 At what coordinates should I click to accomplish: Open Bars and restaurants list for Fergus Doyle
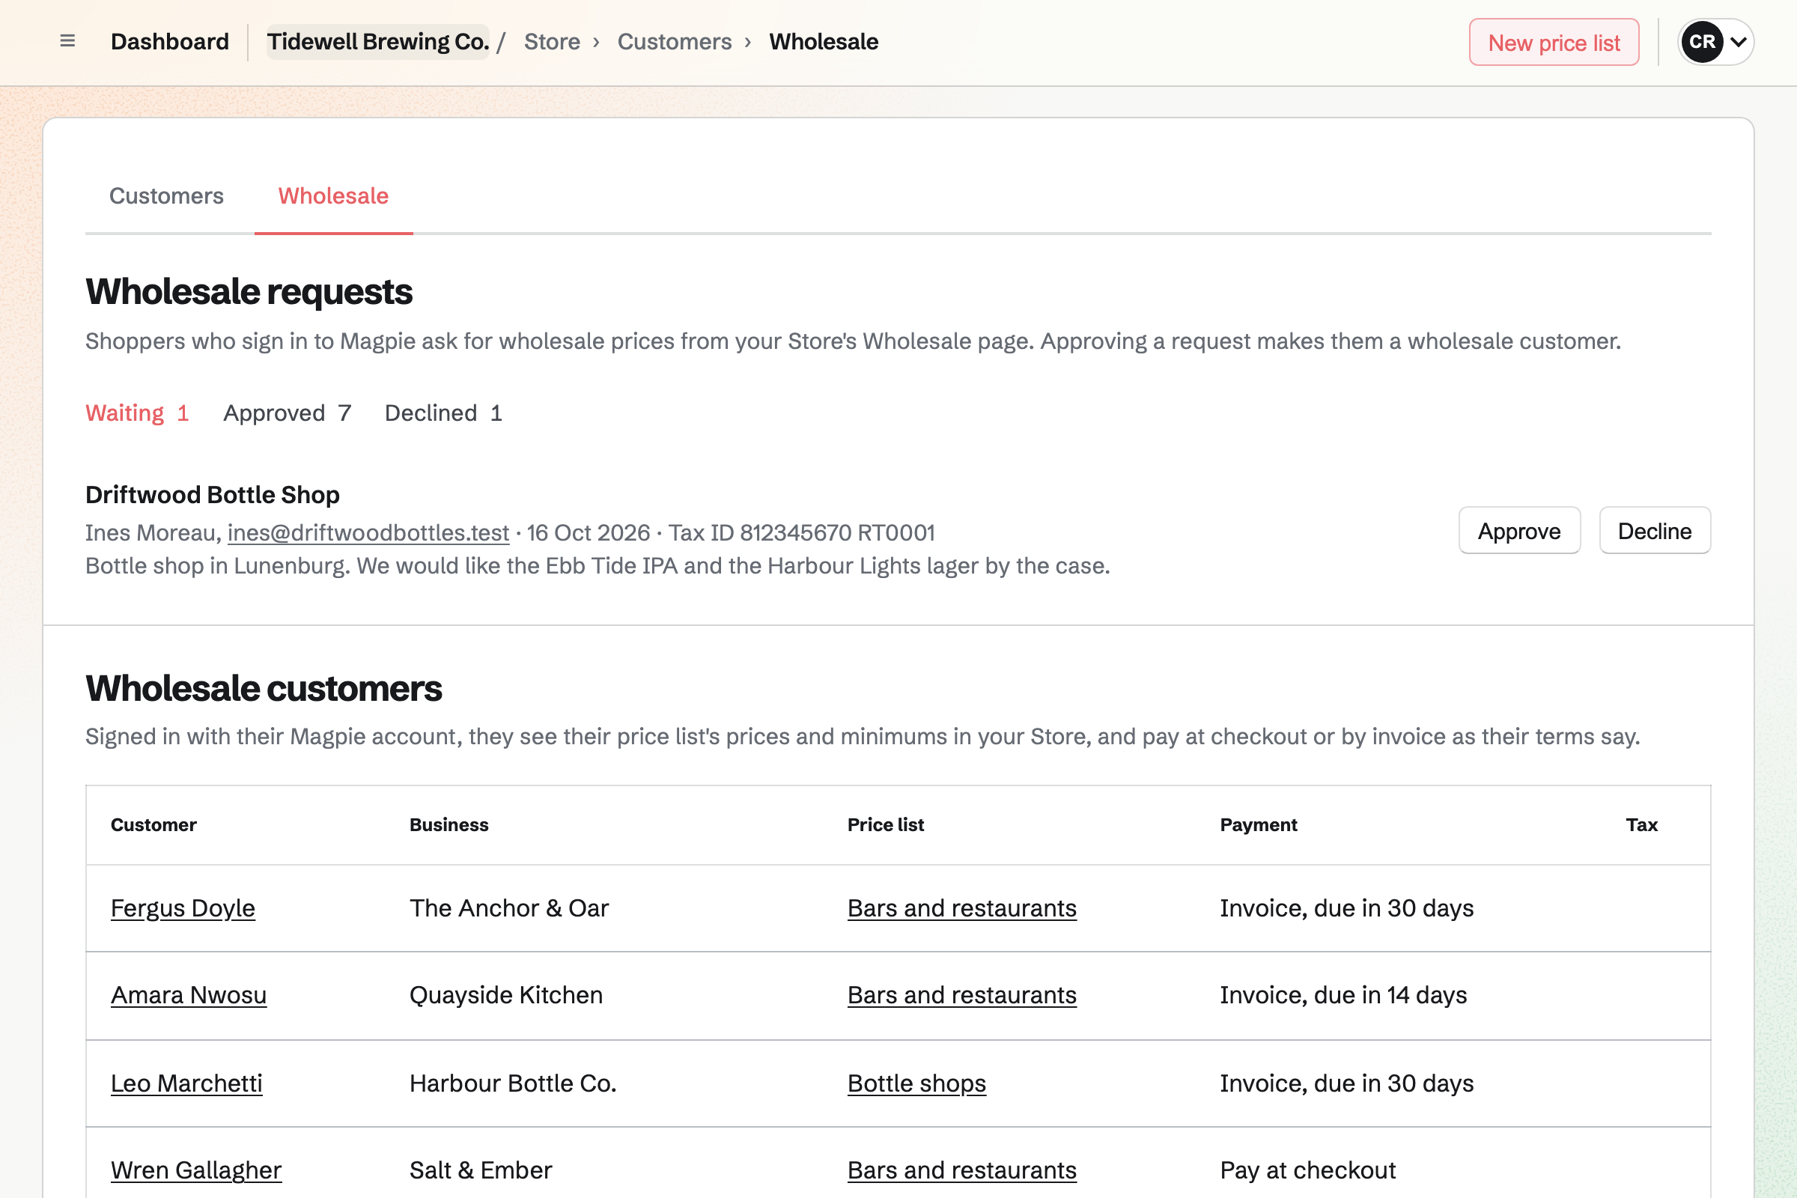pos(962,908)
